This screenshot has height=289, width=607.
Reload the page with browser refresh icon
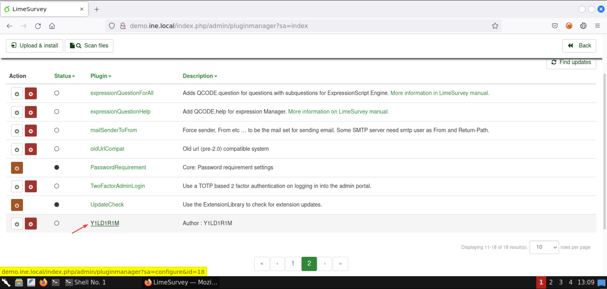38,26
